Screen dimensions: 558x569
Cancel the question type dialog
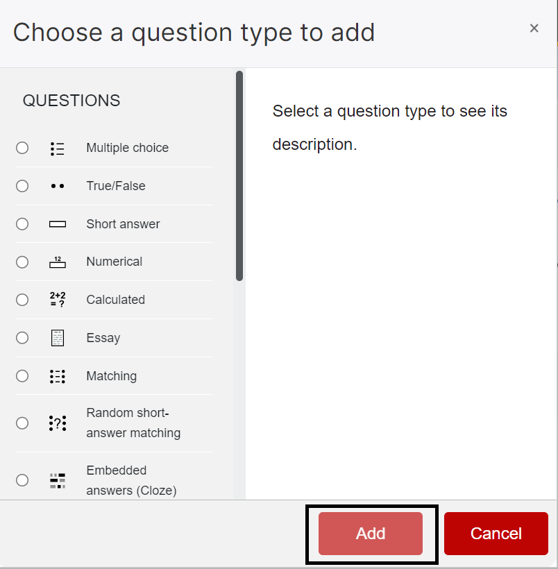coord(496,534)
